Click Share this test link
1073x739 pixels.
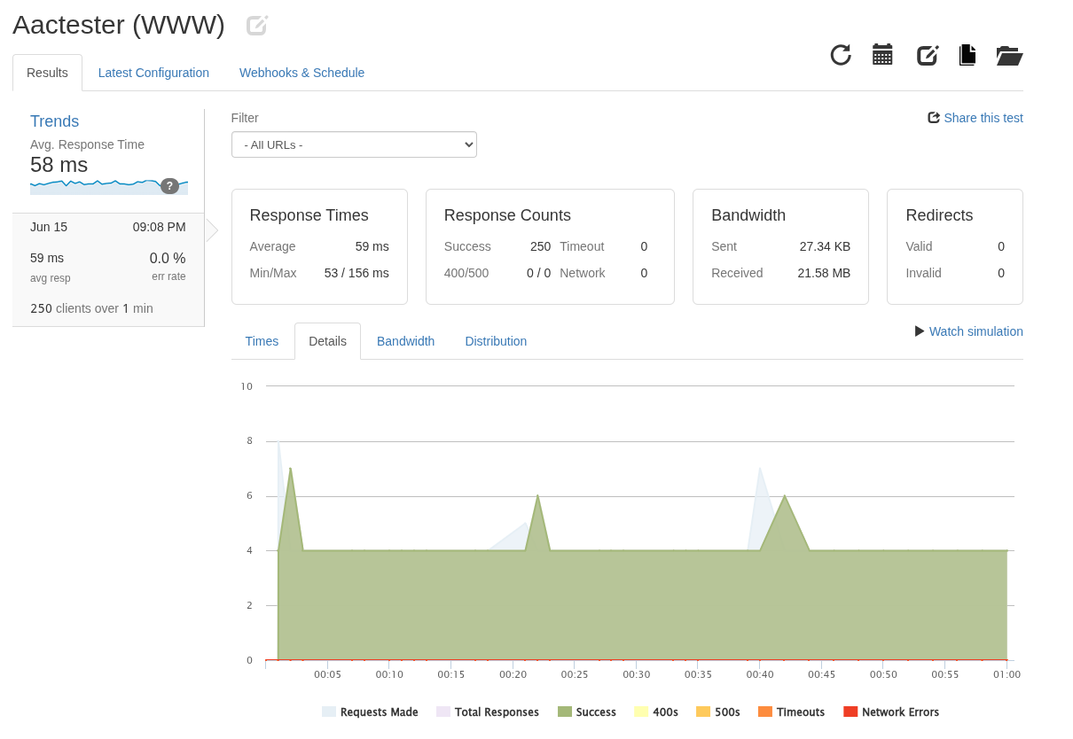click(x=983, y=118)
